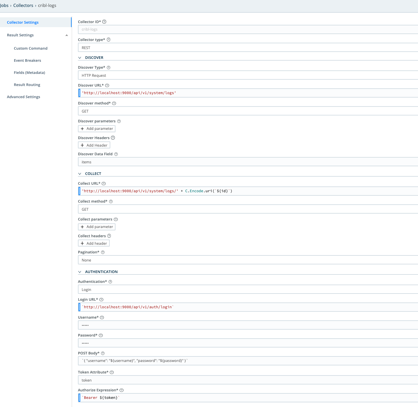Collapse Result Settings in the sidebar
This screenshot has height=411, width=418.
click(67, 35)
